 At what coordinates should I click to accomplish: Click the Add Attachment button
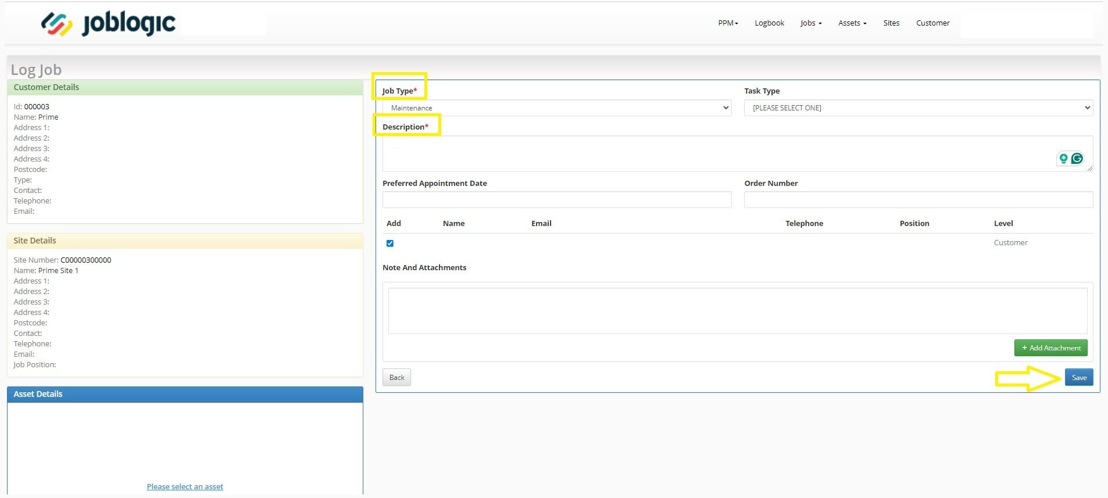pyautogui.click(x=1051, y=348)
